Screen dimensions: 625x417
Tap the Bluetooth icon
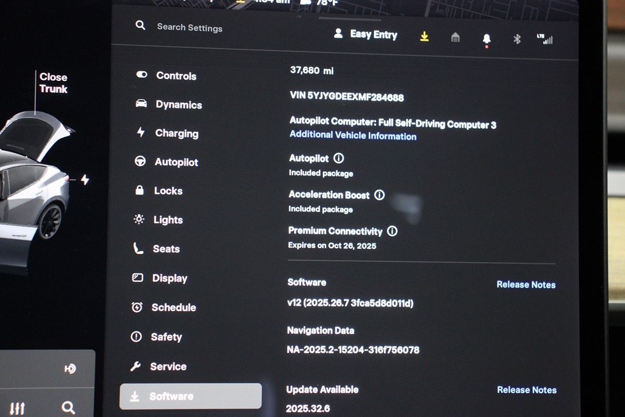517,39
